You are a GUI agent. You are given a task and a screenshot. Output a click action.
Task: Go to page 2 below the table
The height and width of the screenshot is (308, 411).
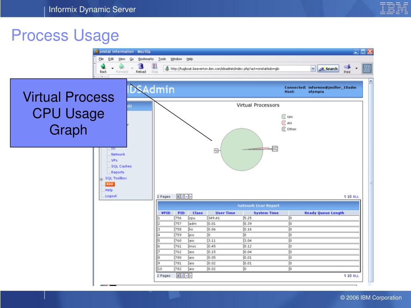point(182,276)
